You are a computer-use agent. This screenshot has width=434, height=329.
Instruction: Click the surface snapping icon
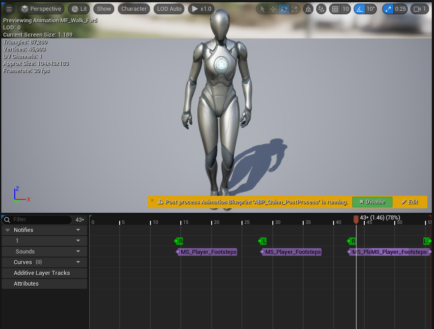point(321,9)
